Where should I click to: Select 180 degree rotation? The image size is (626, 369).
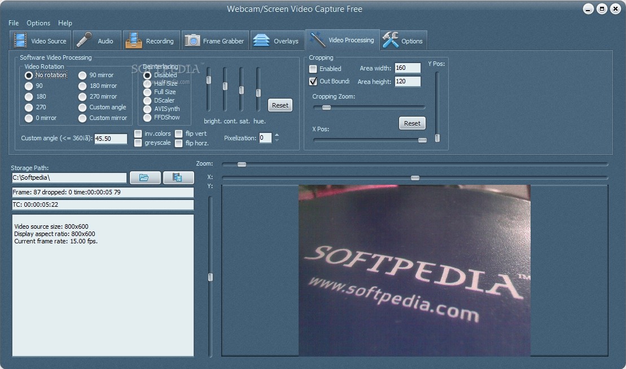coord(29,96)
